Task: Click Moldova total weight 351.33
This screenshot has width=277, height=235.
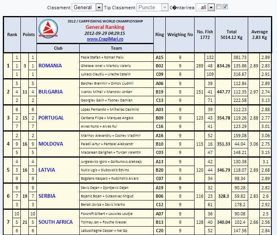Action: pos(223,144)
